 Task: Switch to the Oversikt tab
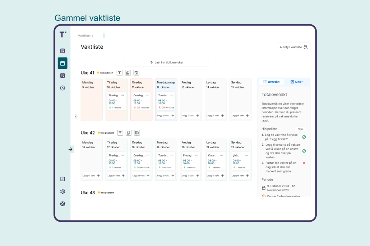click(271, 82)
